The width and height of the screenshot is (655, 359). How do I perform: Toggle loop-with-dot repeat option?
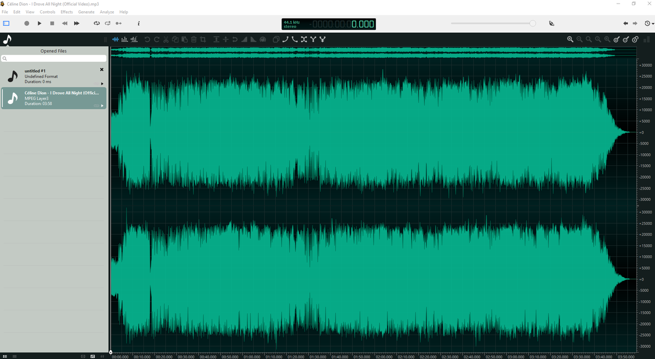pos(107,23)
